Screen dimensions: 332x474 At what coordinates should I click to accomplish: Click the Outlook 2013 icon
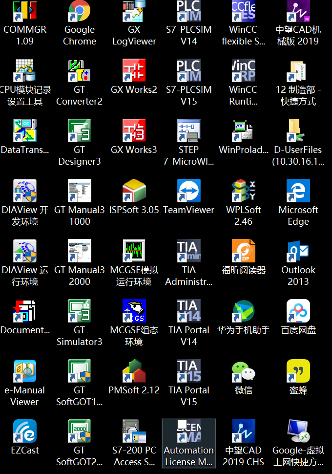click(x=298, y=251)
